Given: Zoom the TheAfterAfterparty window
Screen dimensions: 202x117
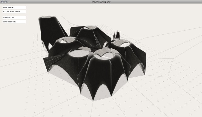Looking at the screenshot, I should point(9,2).
